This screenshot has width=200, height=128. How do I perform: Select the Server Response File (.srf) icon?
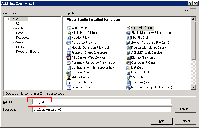point(129,43)
